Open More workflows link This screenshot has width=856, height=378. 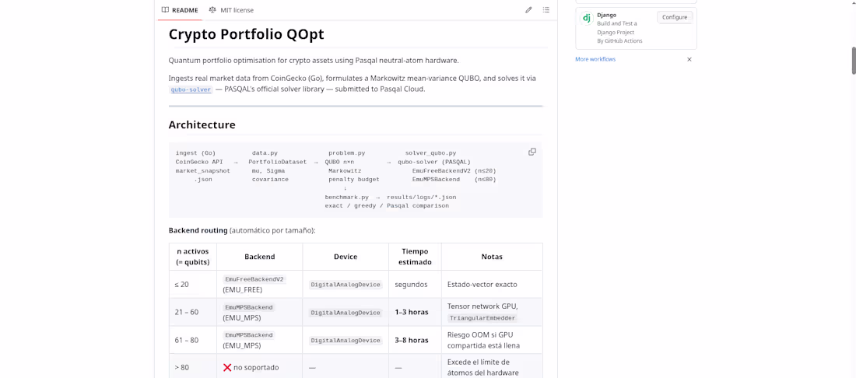click(595, 59)
